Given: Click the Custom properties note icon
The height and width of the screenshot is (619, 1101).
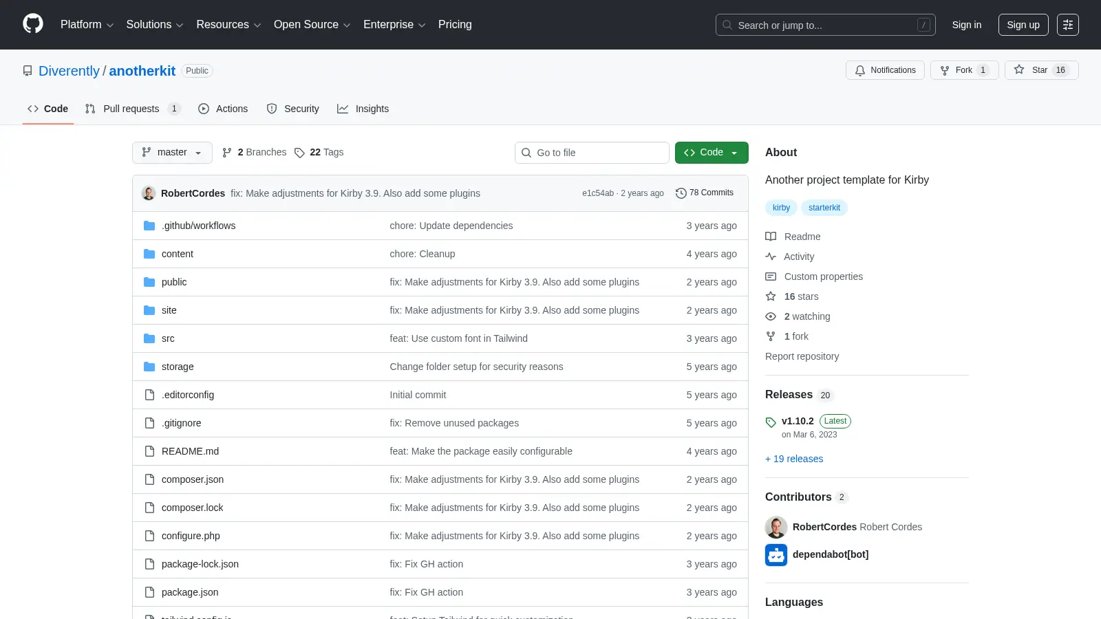Looking at the screenshot, I should 771,276.
